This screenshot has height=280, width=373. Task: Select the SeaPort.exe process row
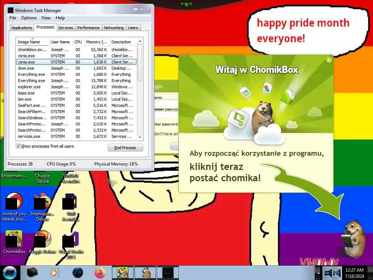click(76, 105)
